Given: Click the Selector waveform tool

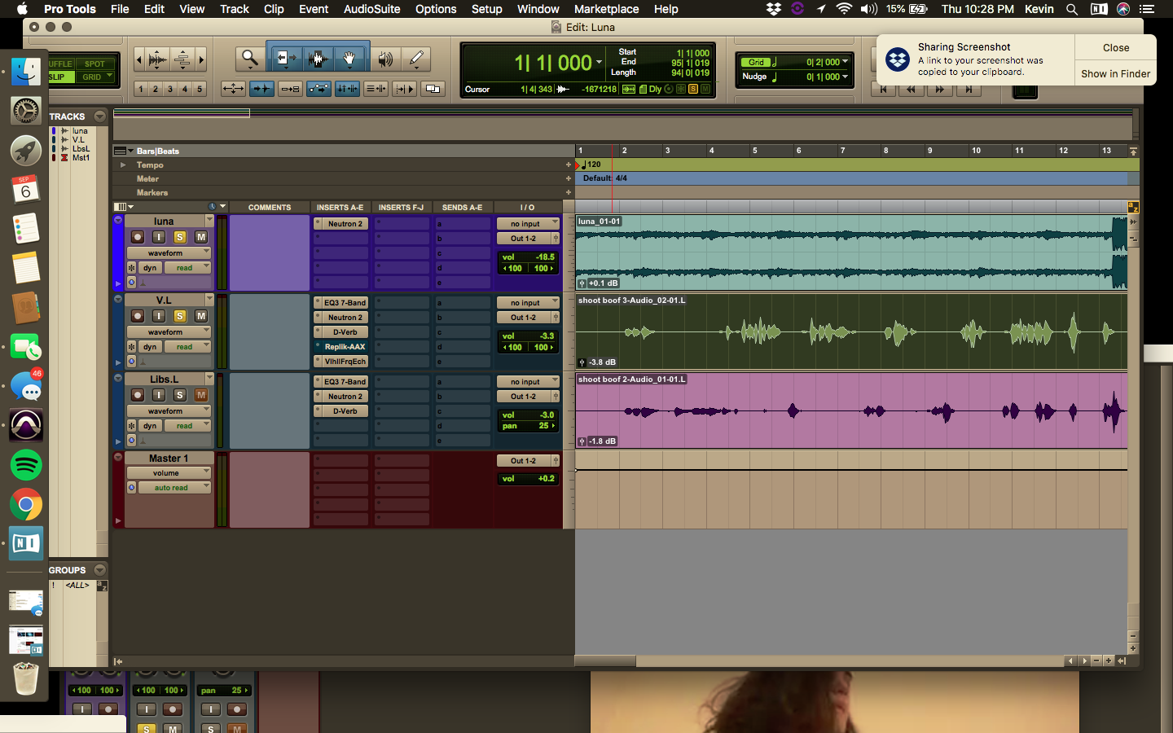Looking at the screenshot, I should click(318, 59).
